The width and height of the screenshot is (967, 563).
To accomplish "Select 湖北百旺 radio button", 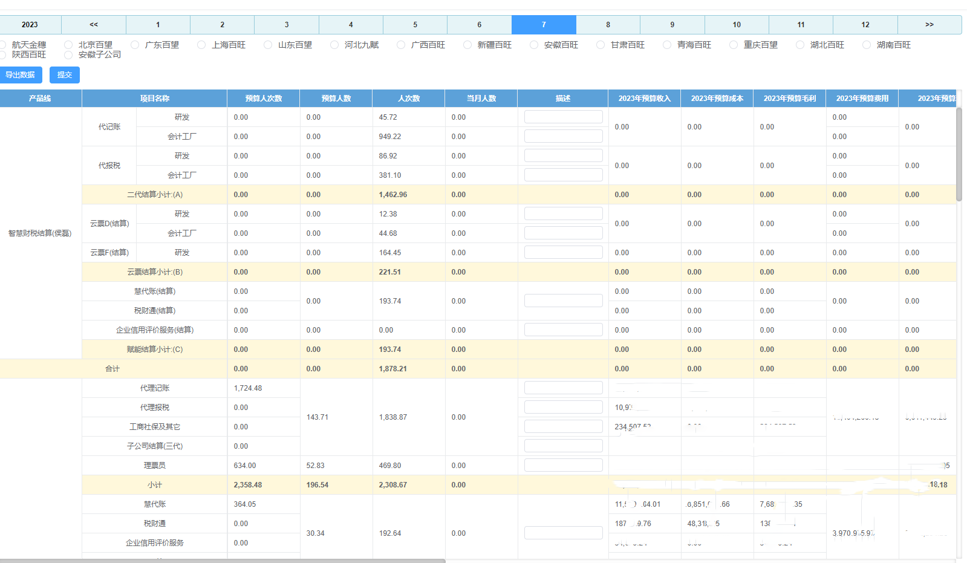I will [x=800, y=45].
